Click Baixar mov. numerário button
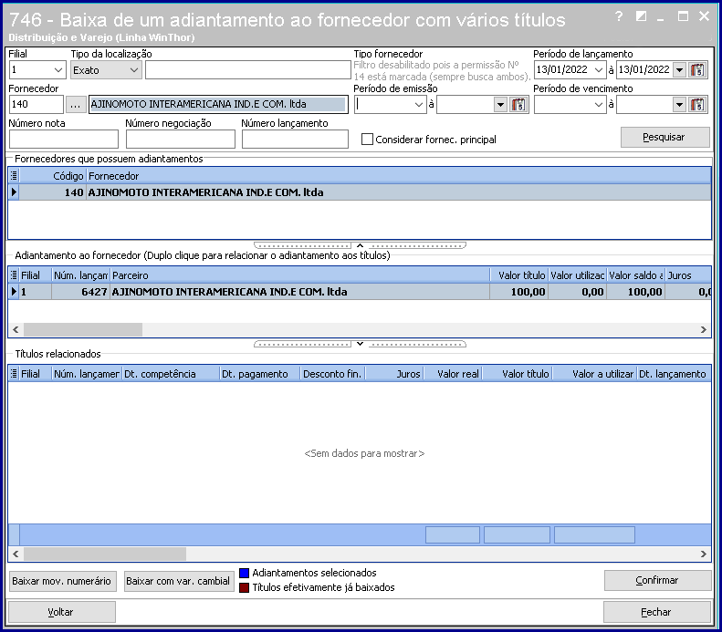 [x=62, y=581]
